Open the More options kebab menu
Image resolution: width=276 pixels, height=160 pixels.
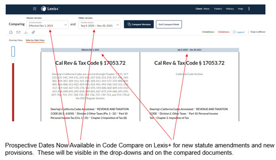pos(249,9)
